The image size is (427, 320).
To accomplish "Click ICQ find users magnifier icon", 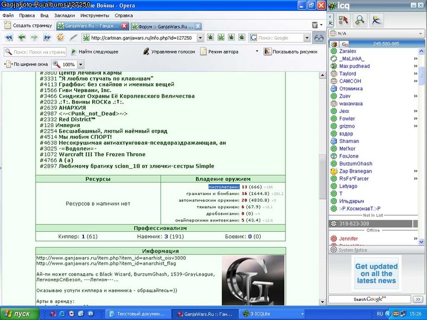I will pyautogui.click(x=360, y=20).
